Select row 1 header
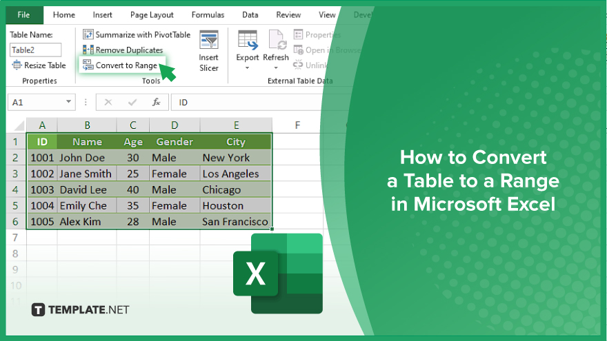 [15, 142]
